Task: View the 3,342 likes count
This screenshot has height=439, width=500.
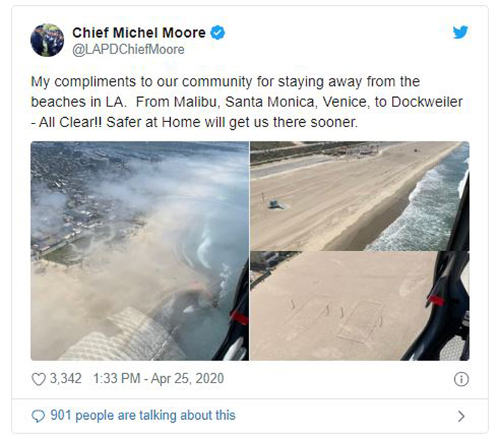Action: pos(66,378)
